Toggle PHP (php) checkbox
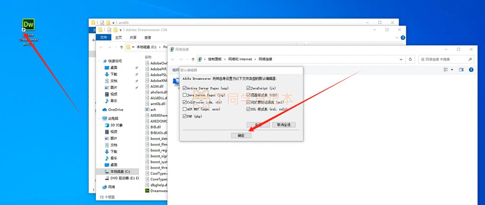 [185, 116]
